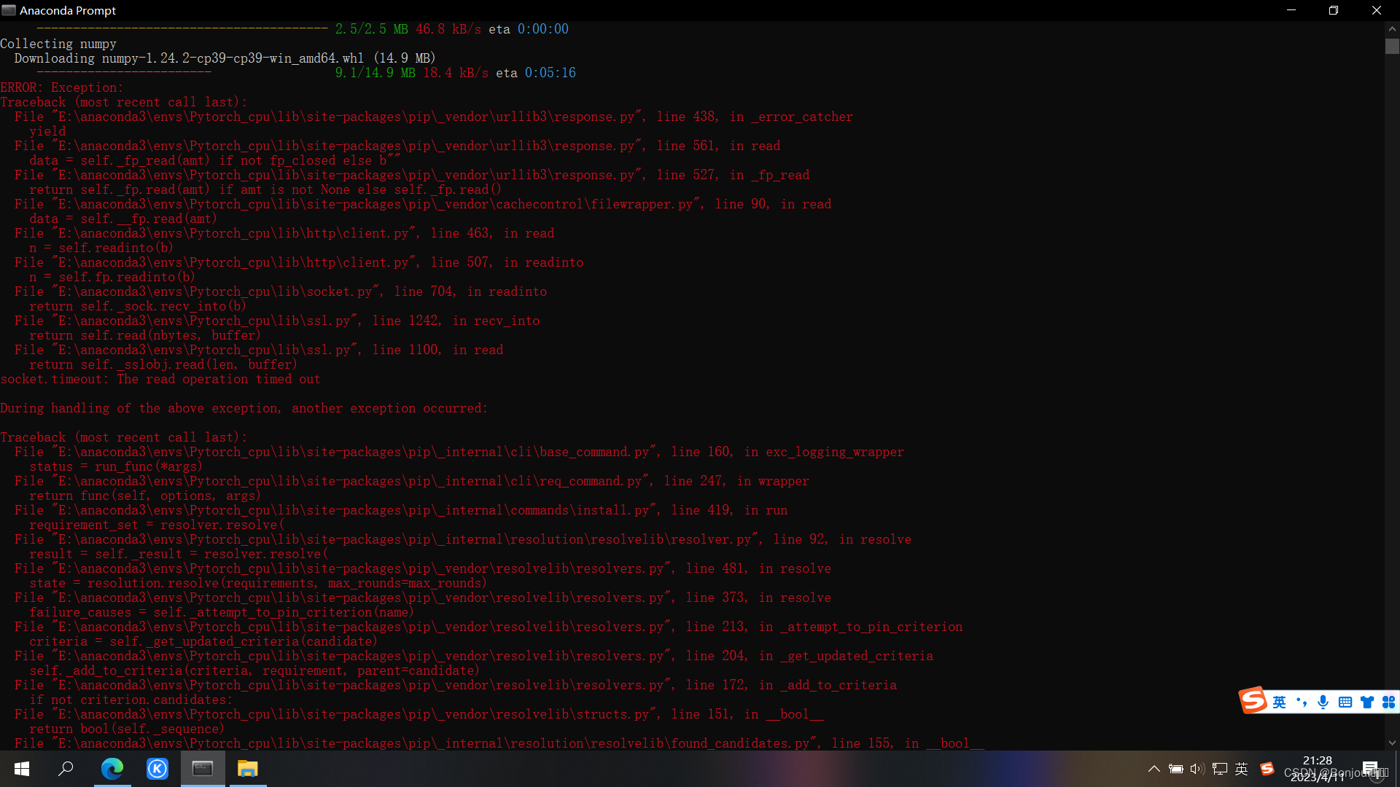Click the console scrollbar down arrow
The width and height of the screenshot is (1400, 787).
point(1392,743)
